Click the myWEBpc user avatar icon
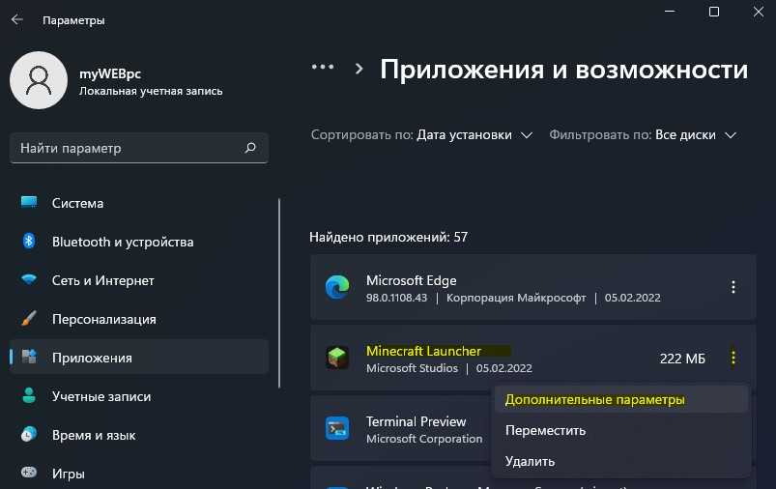This screenshot has height=489, width=776. [x=38, y=80]
